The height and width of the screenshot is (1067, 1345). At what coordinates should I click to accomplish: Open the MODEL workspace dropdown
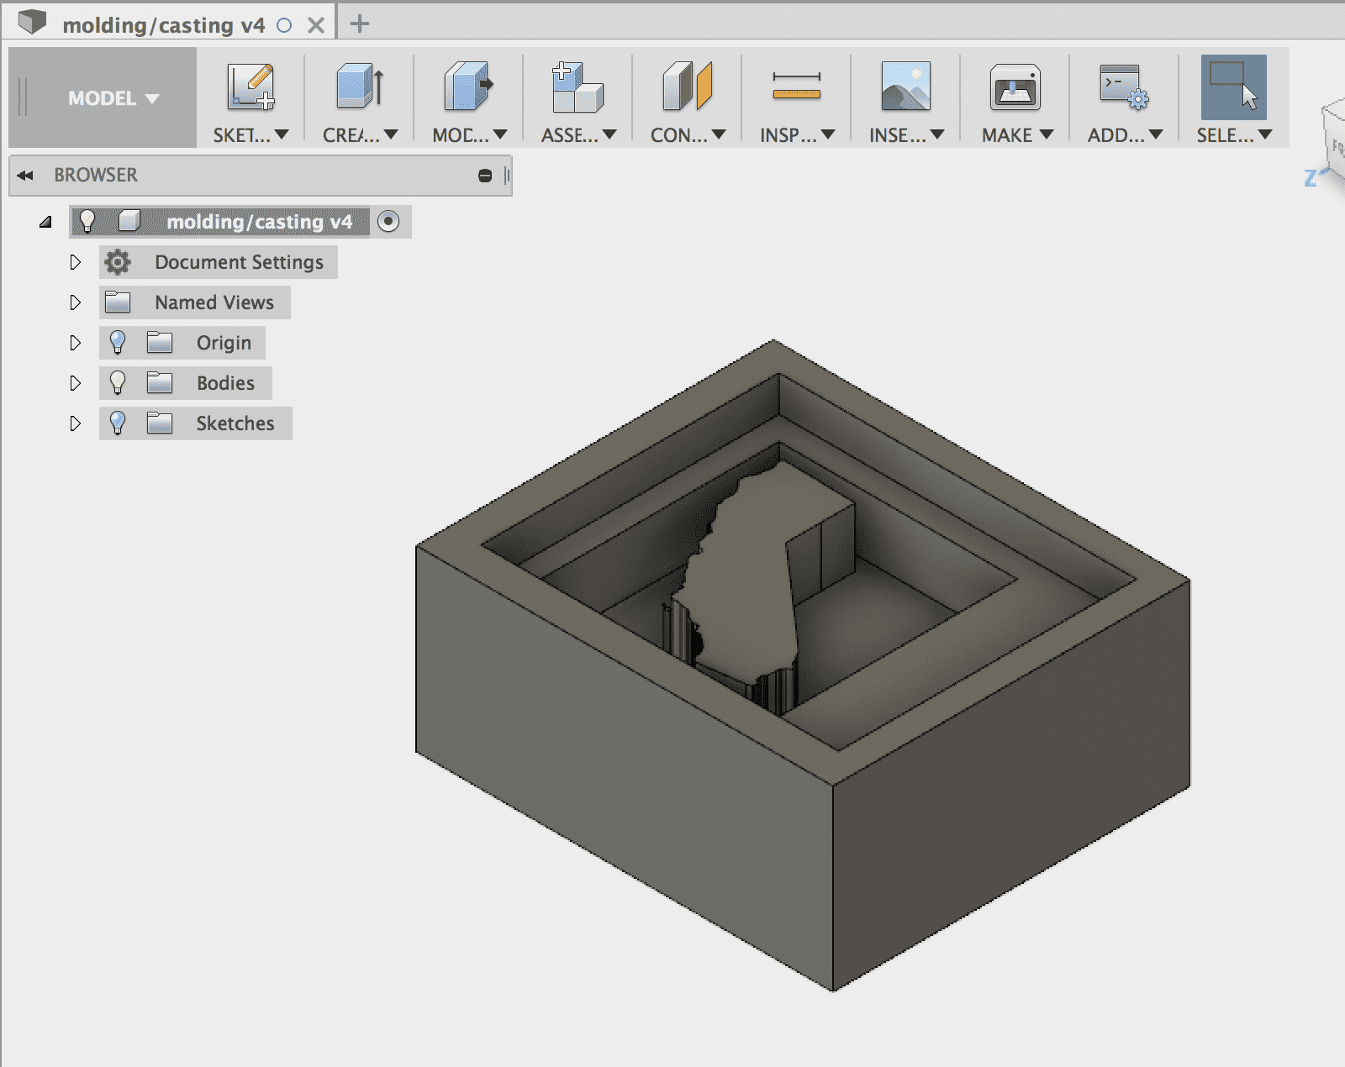tap(113, 98)
